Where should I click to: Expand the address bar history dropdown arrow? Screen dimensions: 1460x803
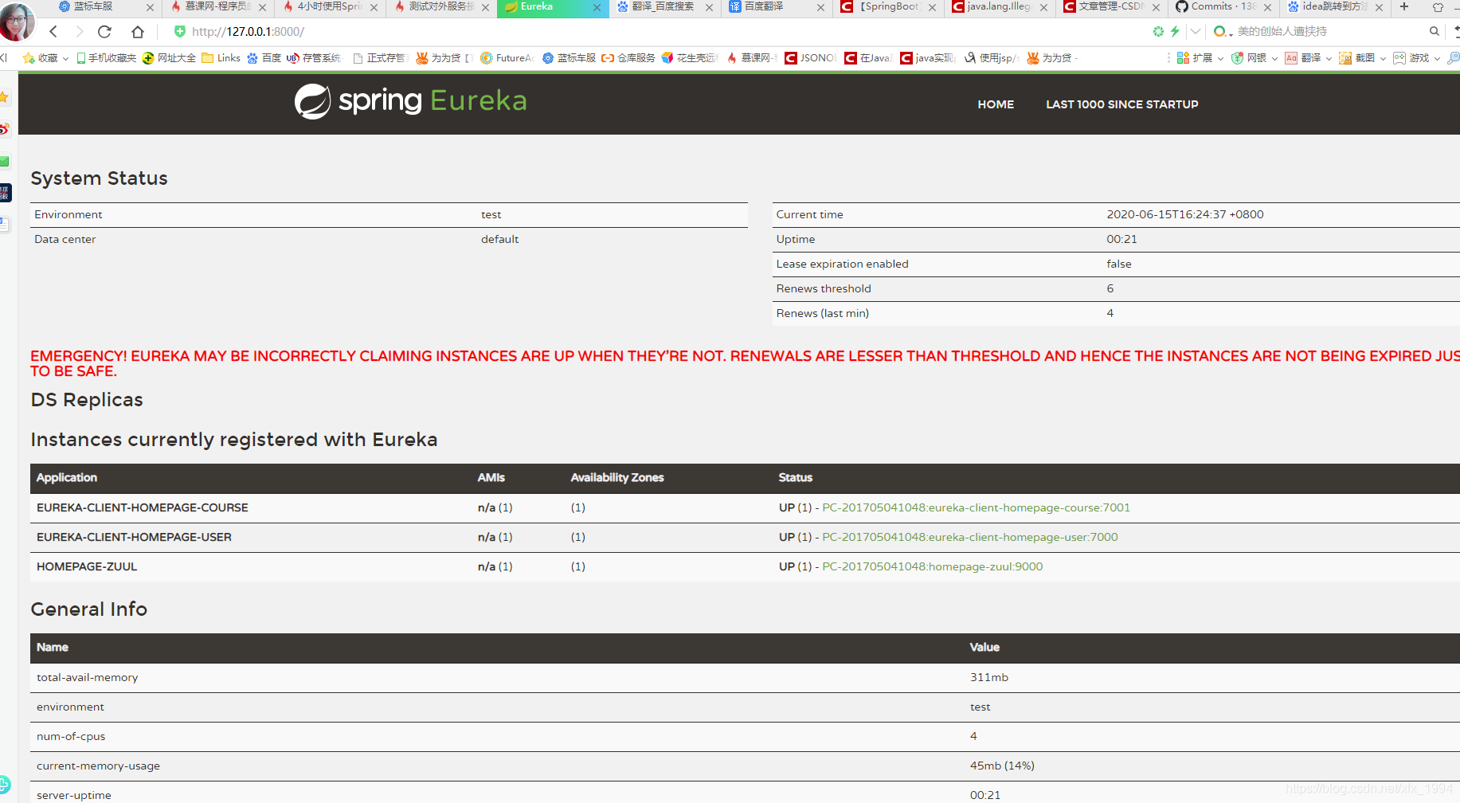(x=1196, y=32)
